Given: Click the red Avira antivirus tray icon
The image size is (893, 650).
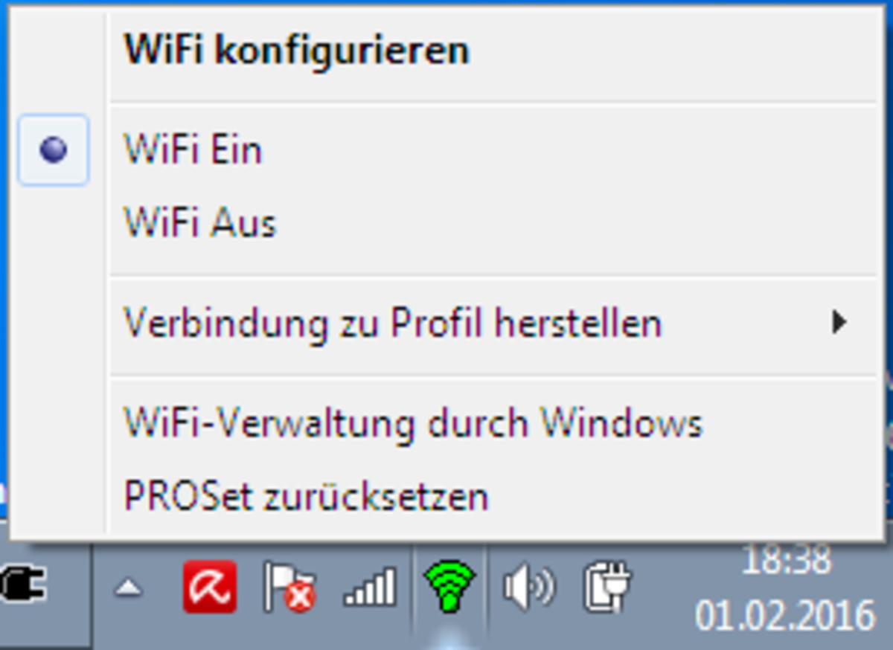Looking at the screenshot, I should (x=210, y=587).
